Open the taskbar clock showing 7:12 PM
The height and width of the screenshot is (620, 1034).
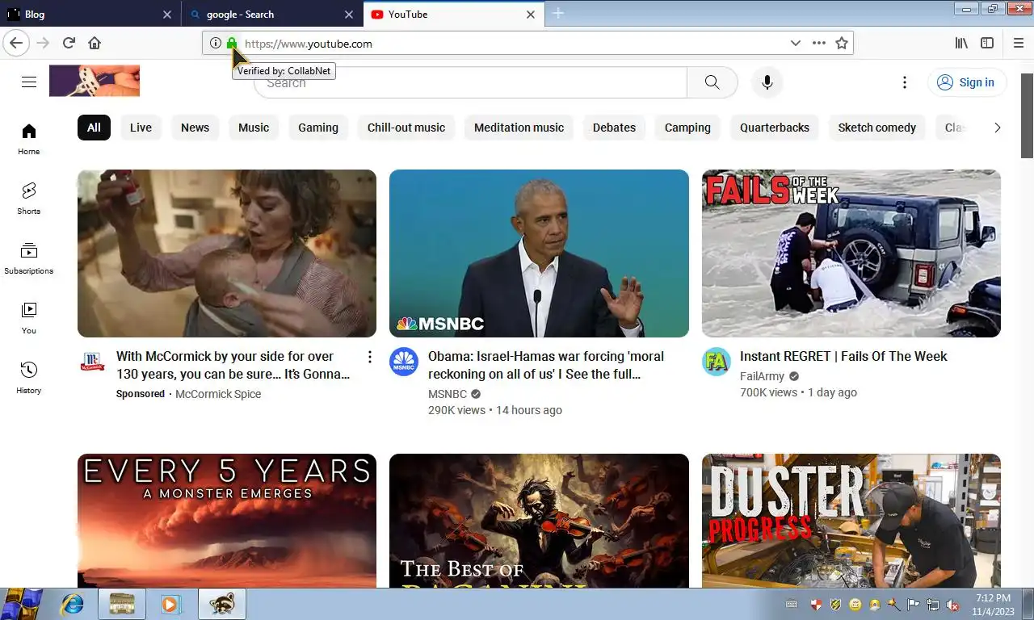992,605
